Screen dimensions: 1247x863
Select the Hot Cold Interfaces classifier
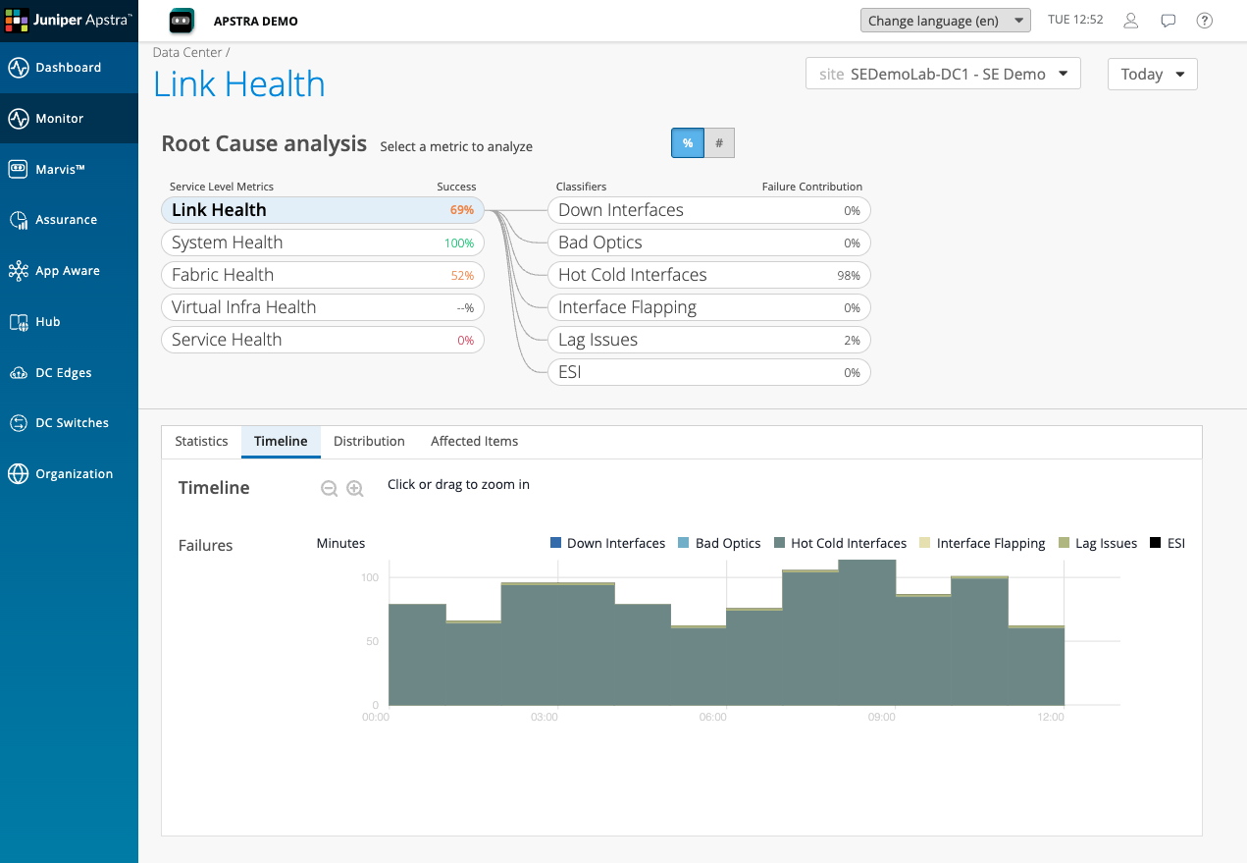(x=709, y=275)
